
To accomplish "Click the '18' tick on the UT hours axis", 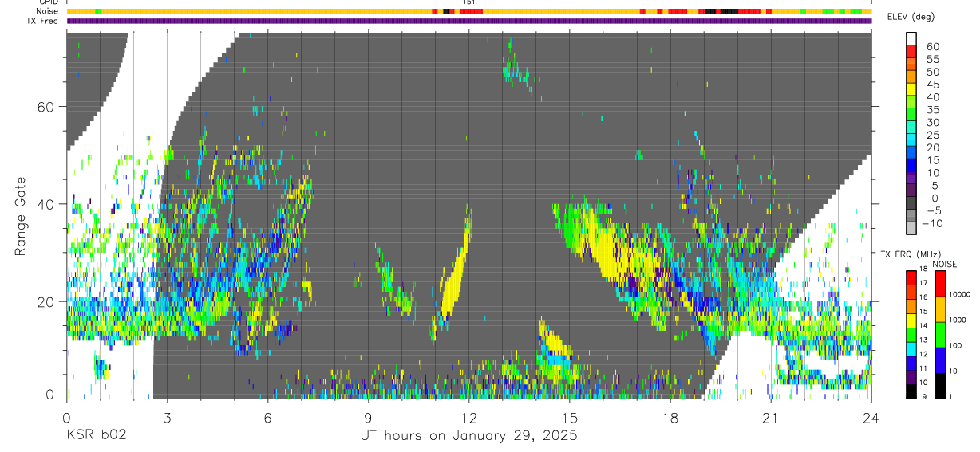I will click(x=670, y=417).
